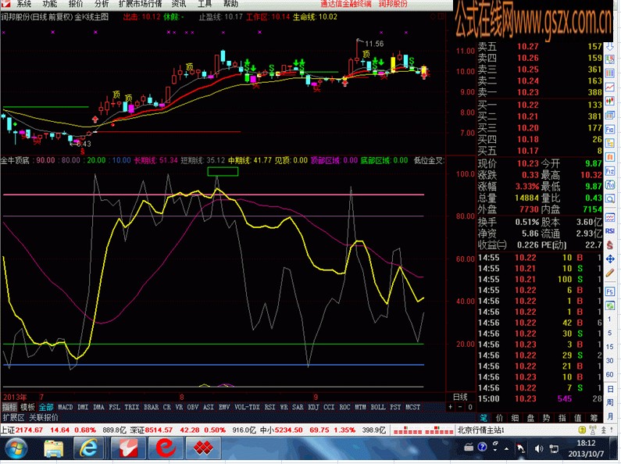Click the minus button beside the indicator bar
This screenshot has height=464, width=621.
point(460,407)
